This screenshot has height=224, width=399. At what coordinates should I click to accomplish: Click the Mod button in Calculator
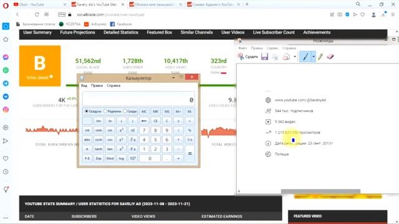point(110,158)
